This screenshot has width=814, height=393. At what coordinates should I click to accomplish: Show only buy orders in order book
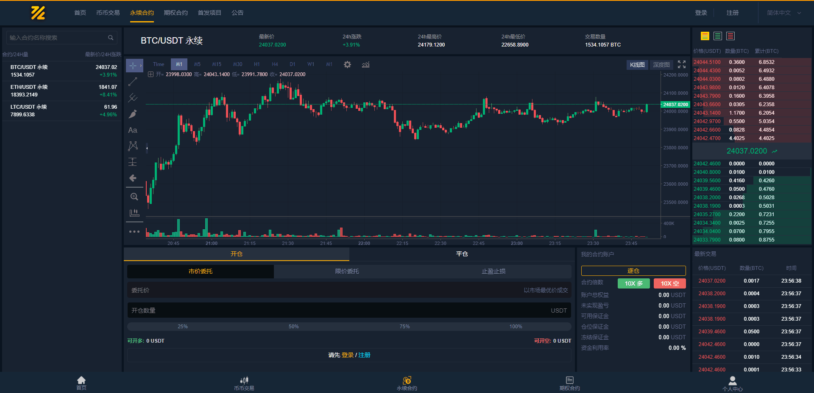(x=717, y=36)
